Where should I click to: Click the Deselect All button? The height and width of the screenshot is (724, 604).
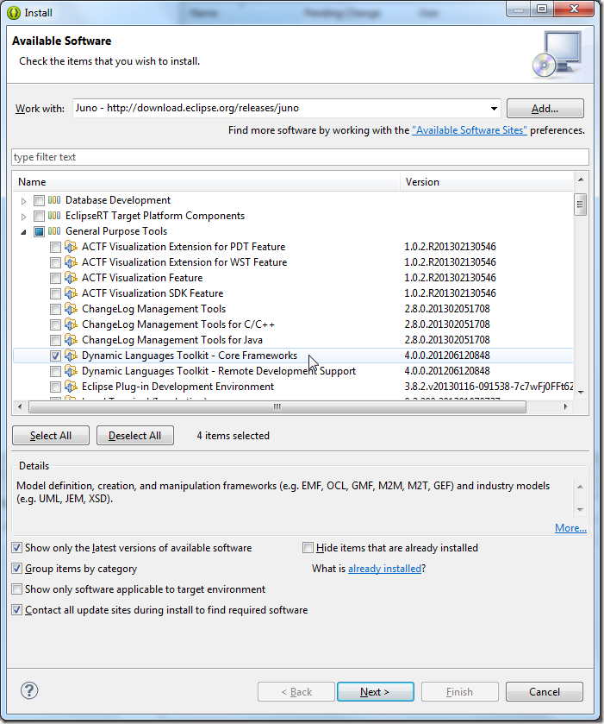[x=135, y=436]
